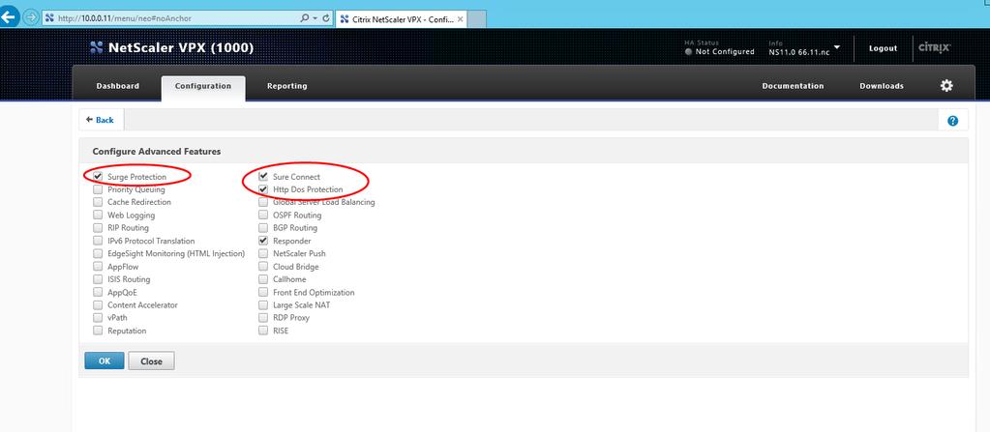Enable Content Accelerator checkbox

point(97,305)
